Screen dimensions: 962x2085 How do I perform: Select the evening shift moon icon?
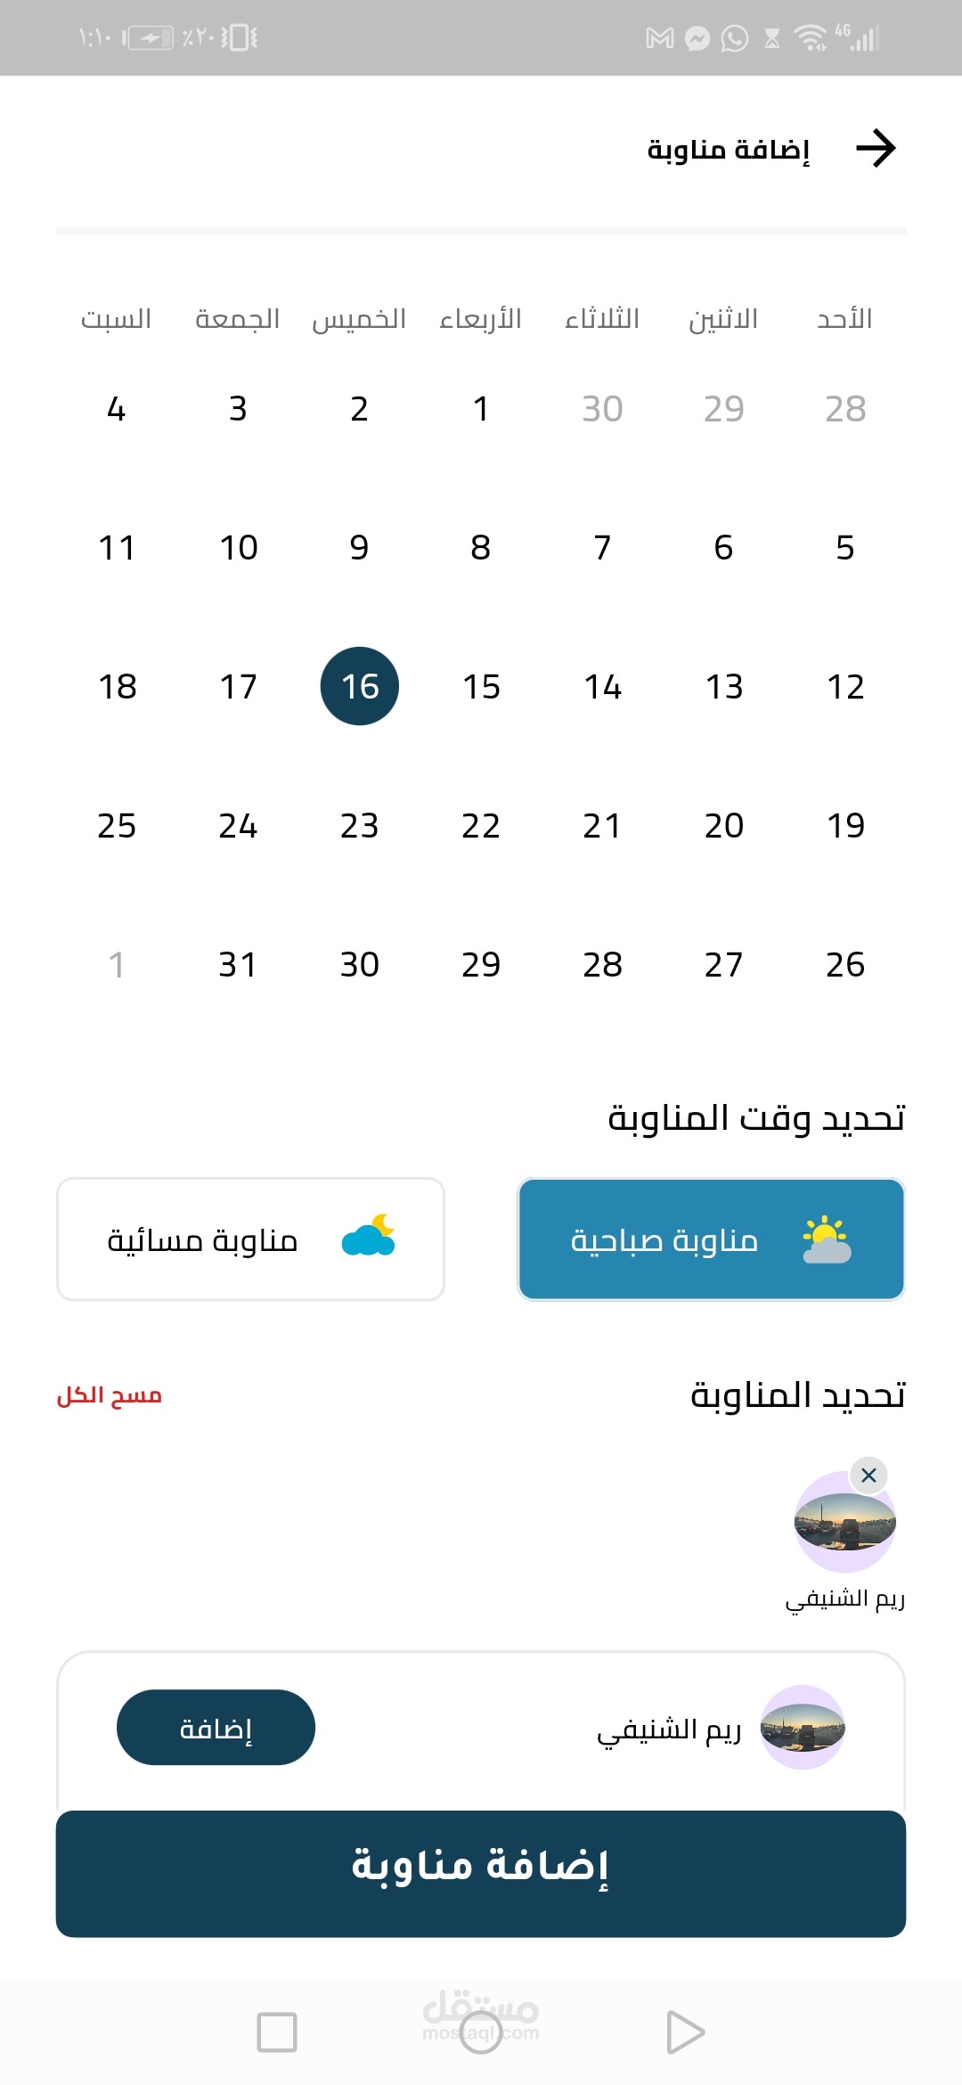pos(368,1236)
